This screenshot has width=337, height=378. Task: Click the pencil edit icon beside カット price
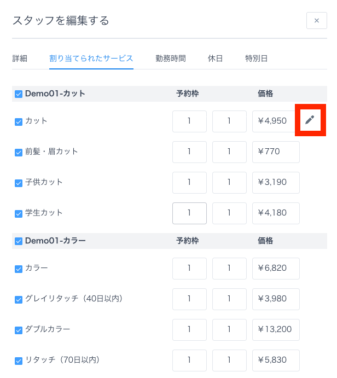point(310,120)
